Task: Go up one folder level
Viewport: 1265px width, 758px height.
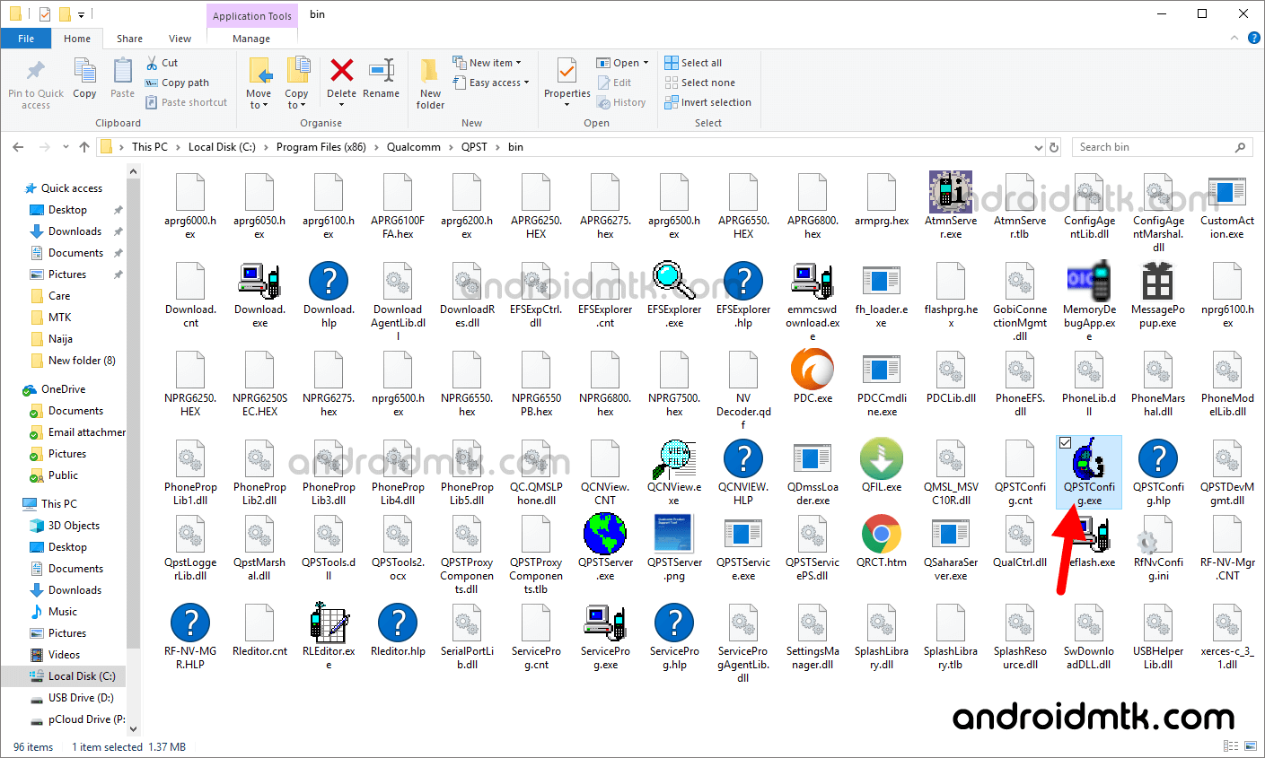Action: coord(84,147)
